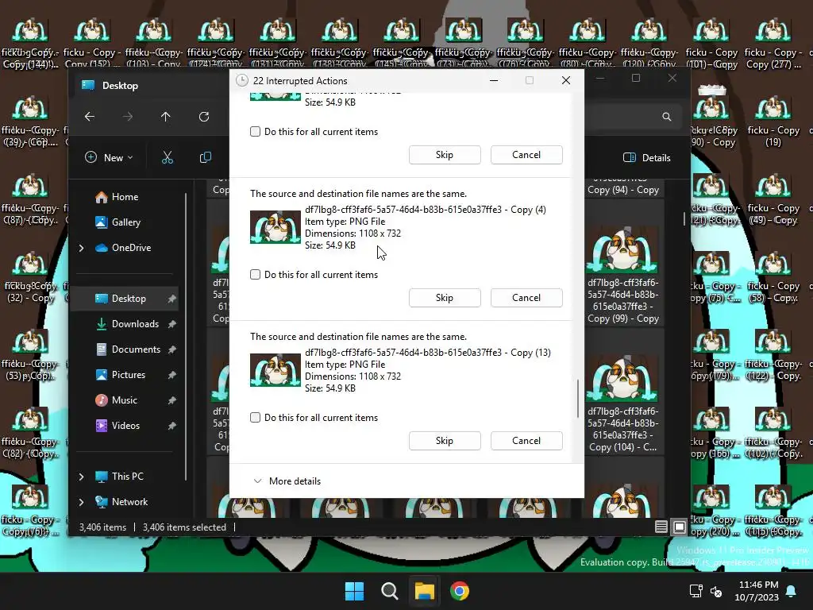Open taskbar Search
Image resolution: width=813 pixels, height=610 pixels.
(389, 591)
